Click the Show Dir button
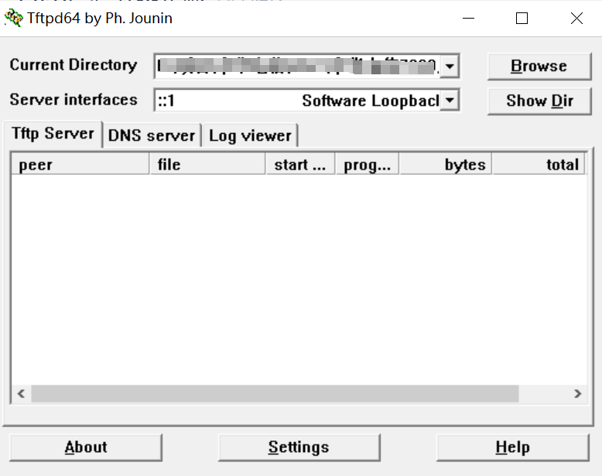 point(539,101)
